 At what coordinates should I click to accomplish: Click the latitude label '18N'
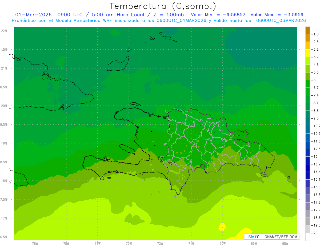click(5, 181)
